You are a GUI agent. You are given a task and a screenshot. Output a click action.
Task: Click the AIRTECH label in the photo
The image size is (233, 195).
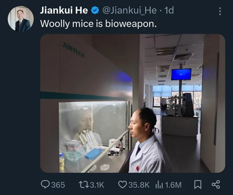73,50
